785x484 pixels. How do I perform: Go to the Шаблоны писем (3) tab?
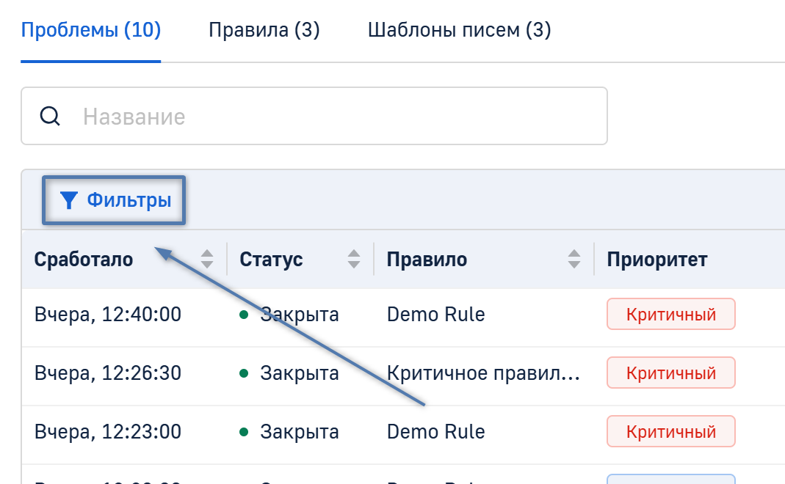[x=459, y=31]
